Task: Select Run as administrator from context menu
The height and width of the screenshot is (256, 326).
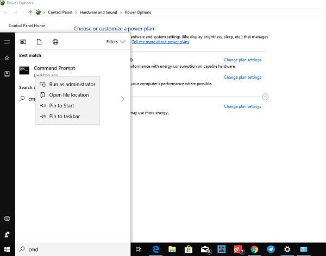Action: click(72, 84)
